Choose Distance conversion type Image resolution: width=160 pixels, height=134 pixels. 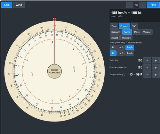tap(116, 32)
